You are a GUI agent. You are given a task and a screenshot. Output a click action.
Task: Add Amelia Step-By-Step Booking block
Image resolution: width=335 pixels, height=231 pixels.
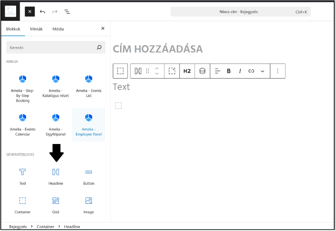pyautogui.click(x=23, y=88)
